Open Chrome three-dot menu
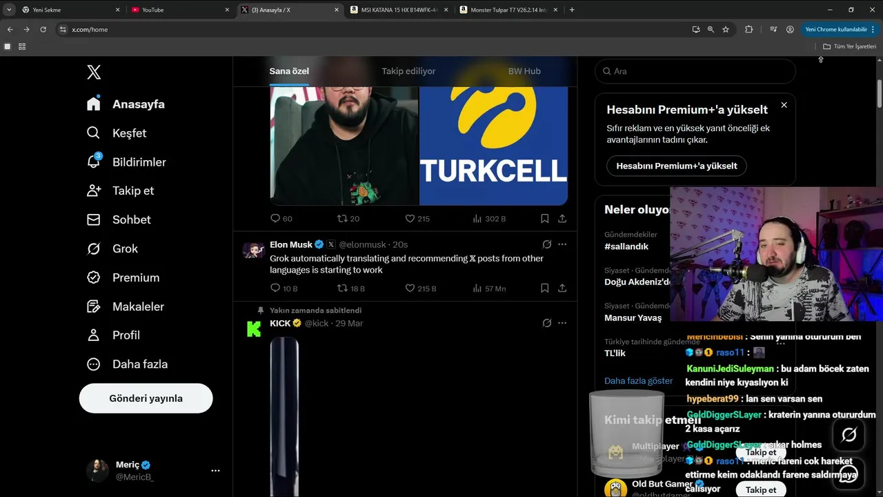The image size is (883, 497). (873, 30)
